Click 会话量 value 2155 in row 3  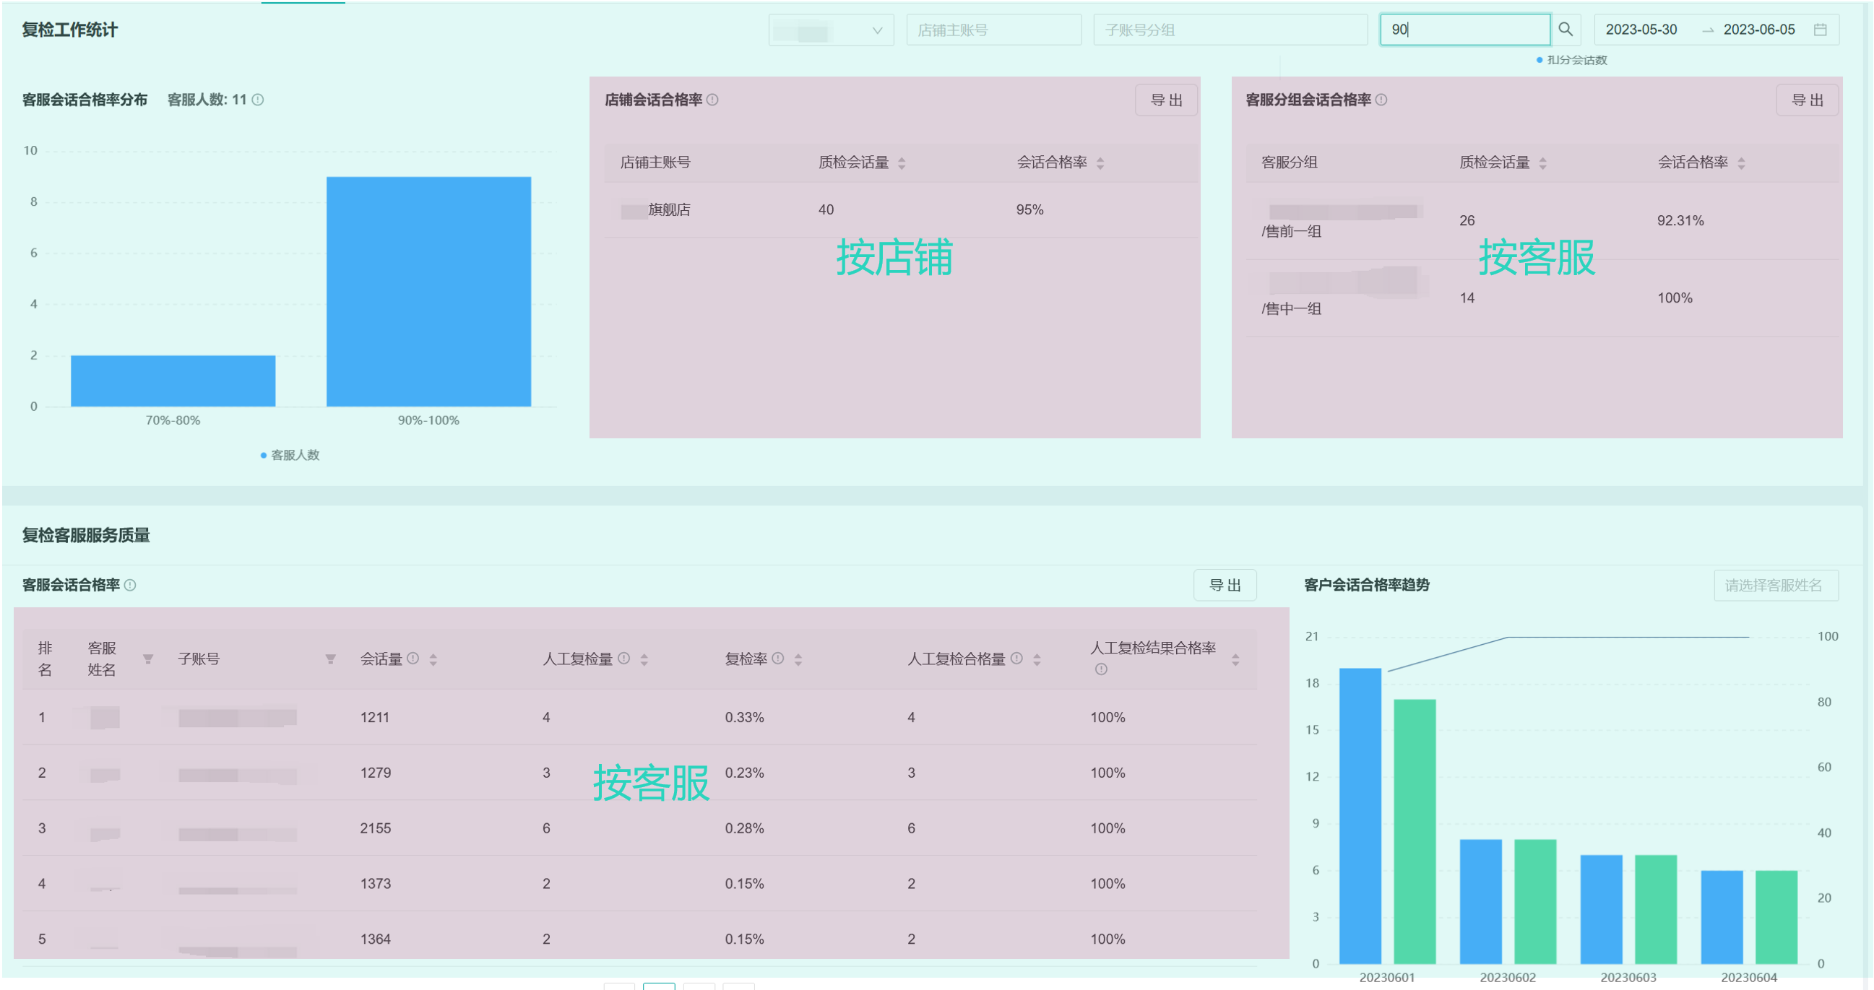pos(376,828)
